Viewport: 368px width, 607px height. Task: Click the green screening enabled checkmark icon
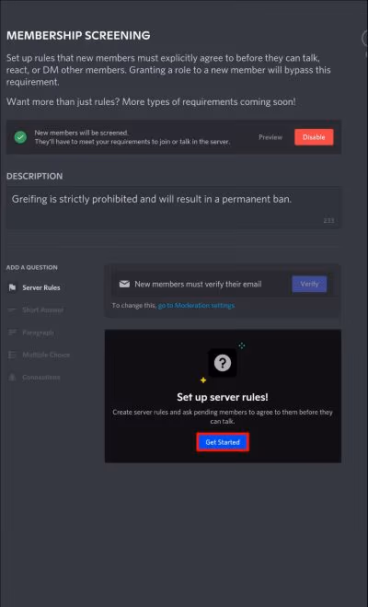[x=20, y=137]
